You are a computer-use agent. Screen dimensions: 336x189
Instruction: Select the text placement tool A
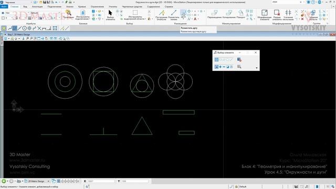[x=195, y=19]
